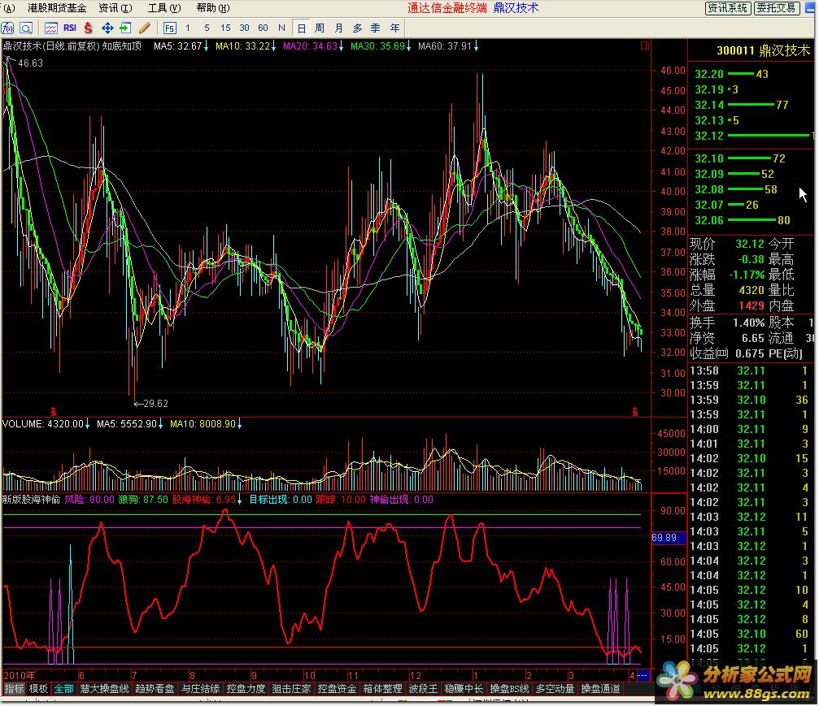This screenshot has width=819, height=706.
Task: Switch to 15-minute period
Action: pyautogui.click(x=225, y=28)
